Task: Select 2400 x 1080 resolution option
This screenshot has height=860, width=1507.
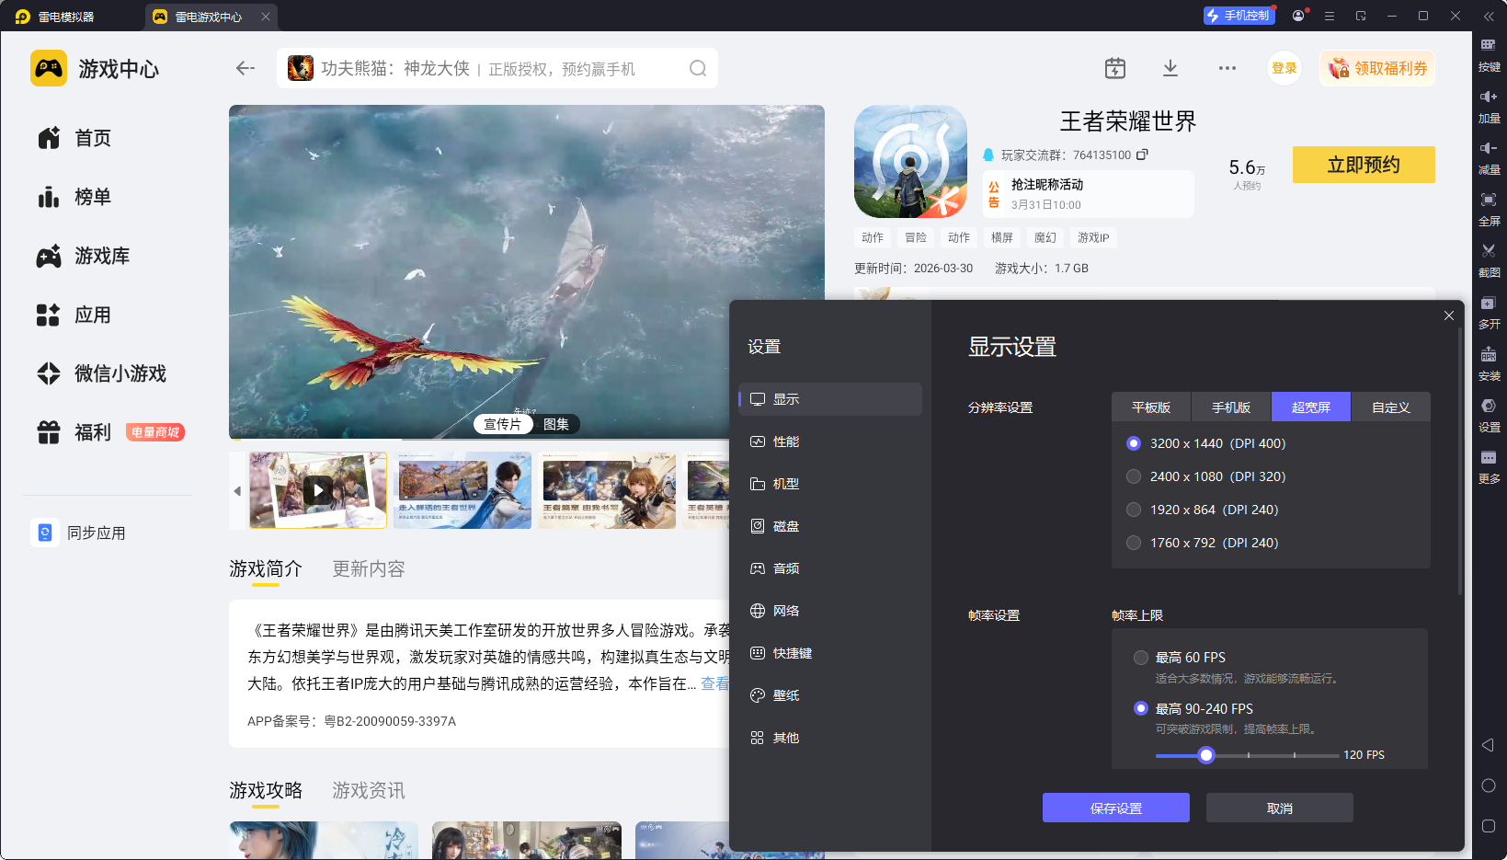Action: tap(1134, 476)
